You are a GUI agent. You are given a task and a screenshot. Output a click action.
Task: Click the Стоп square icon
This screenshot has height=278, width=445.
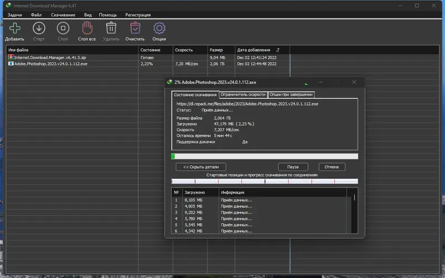pos(63,28)
